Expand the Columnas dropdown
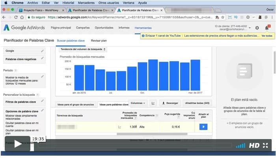This screenshot has height=158, width=276. pos(138,103)
